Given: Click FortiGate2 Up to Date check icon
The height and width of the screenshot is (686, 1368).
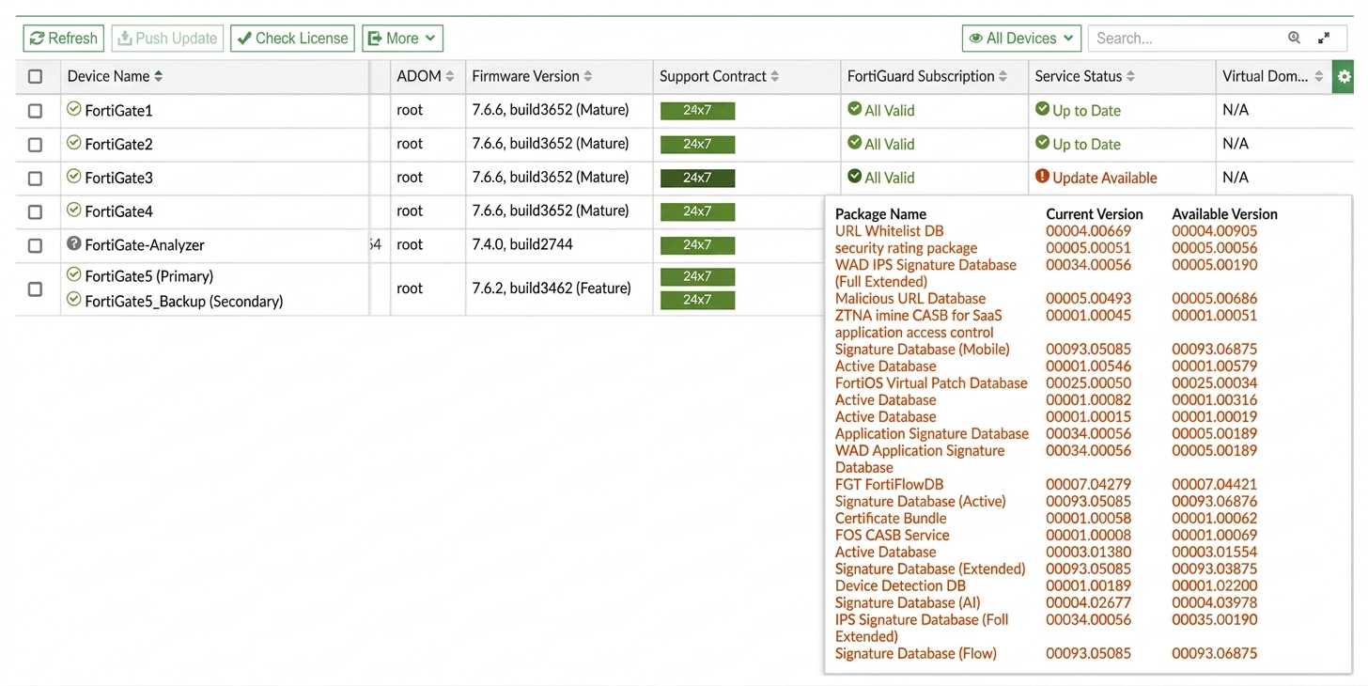Looking at the screenshot, I should 1042,143.
